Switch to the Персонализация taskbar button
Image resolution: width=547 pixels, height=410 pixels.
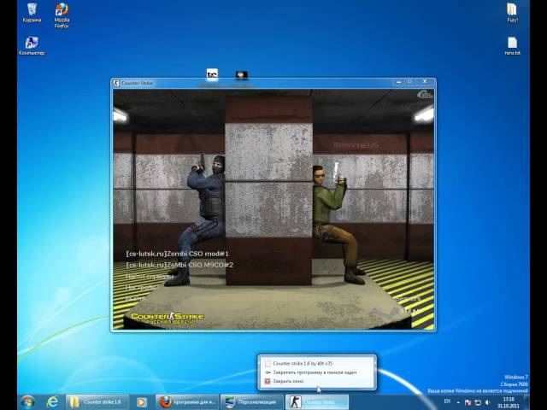[x=252, y=402]
